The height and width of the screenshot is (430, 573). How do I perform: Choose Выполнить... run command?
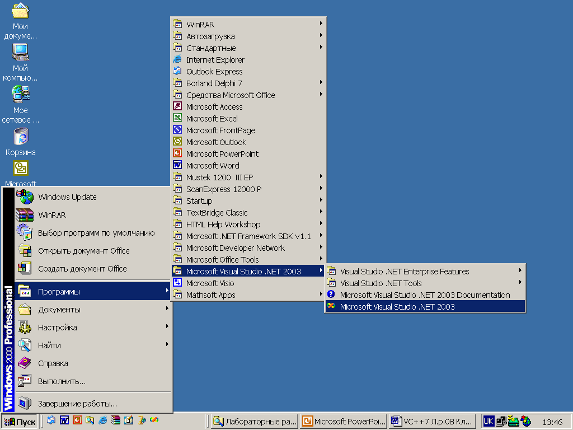point(93,381)
